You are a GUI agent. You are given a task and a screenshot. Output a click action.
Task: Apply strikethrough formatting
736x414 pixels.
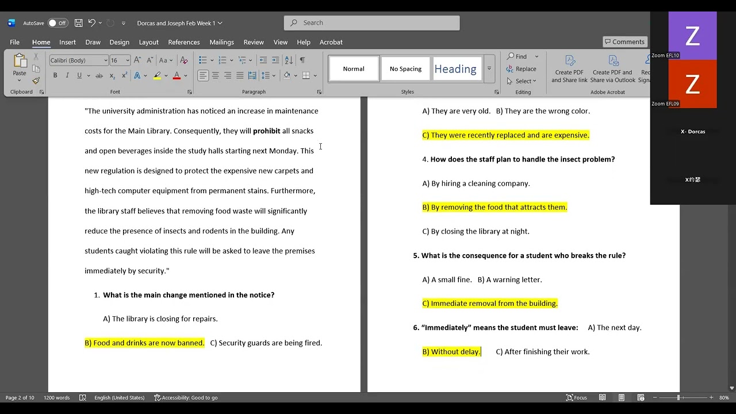99,75
